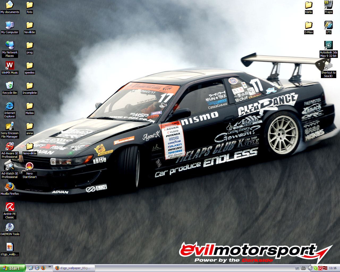Select the Novilktie folder
Screen dimensions: 340x272
pos(30,27)
